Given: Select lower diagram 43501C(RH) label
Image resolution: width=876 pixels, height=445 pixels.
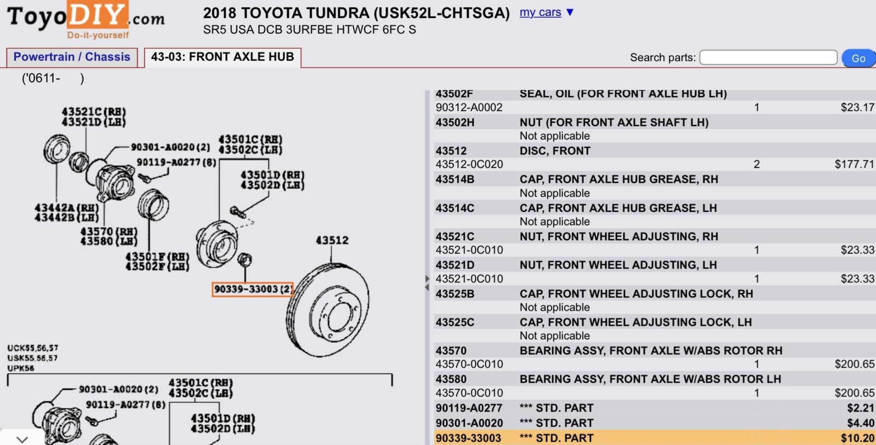Looking at the screenshot, I should tap(201, 383).
